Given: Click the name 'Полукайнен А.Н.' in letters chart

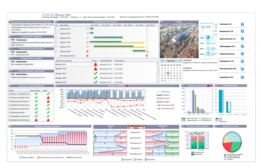Looking at the screenshot, I should 136,154.
